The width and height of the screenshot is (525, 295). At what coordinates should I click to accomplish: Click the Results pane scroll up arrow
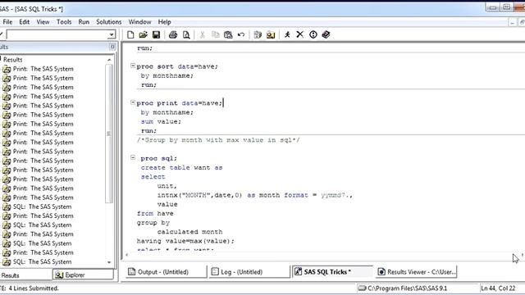109,60
